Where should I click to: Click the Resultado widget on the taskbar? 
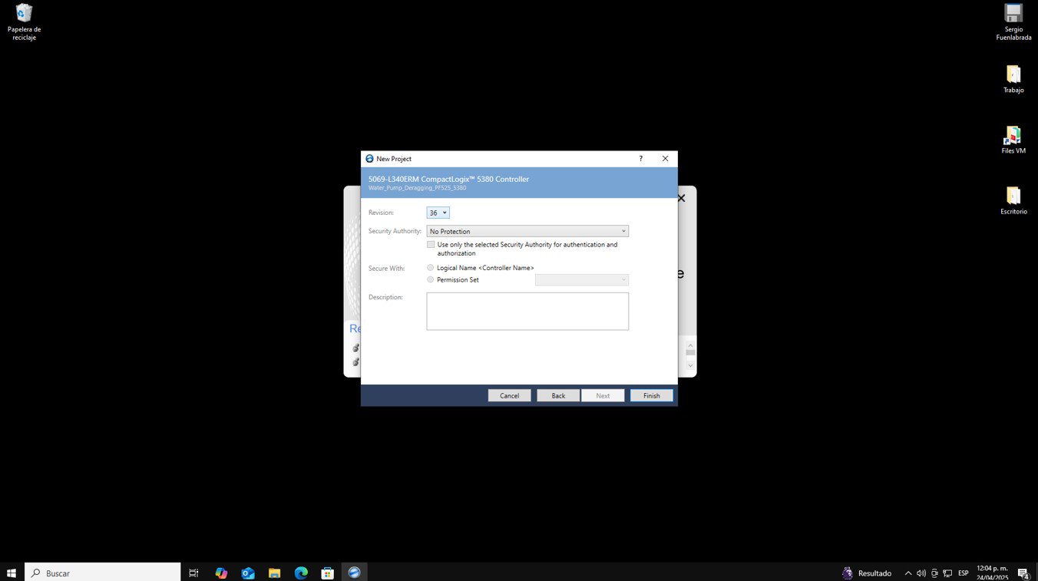(867, 573)
